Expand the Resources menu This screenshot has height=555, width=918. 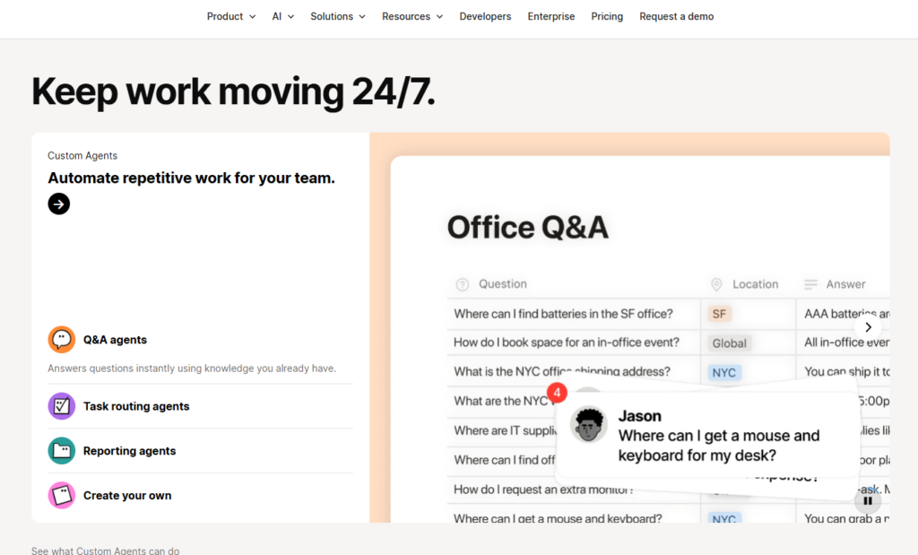(x=412, y=16)
